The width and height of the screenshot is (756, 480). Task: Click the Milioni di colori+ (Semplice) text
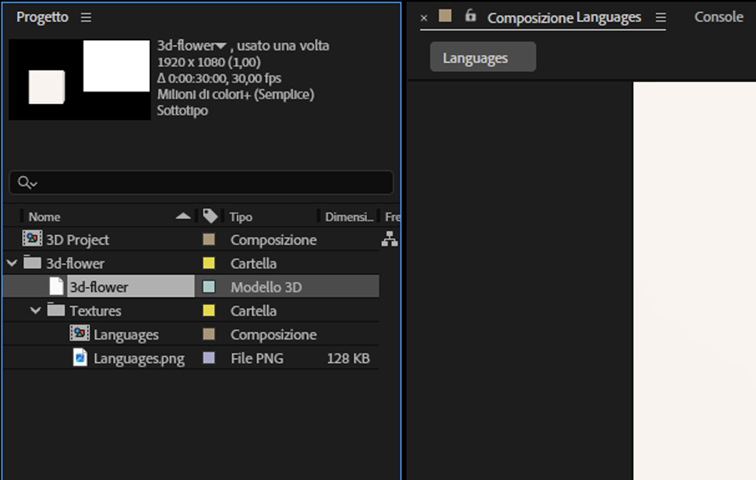pos(236,95)
